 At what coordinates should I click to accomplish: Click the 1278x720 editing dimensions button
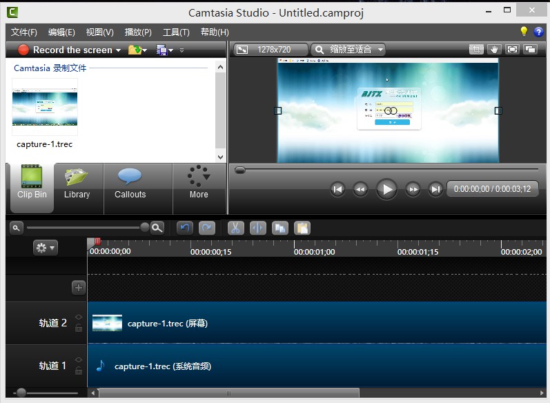pos(270,50)
